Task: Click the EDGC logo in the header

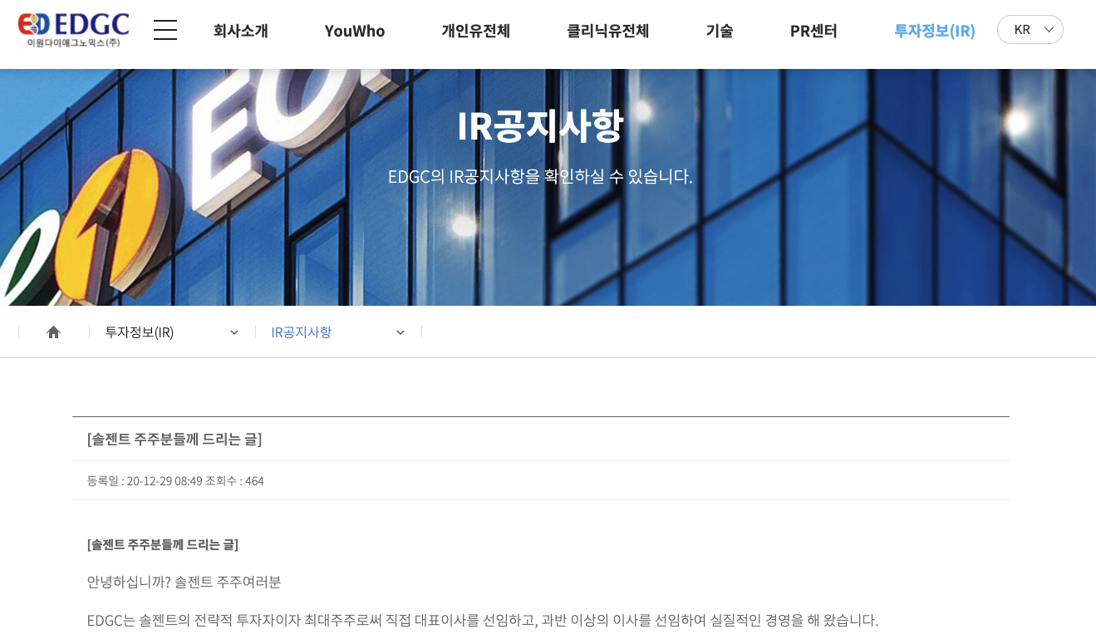Action: (73, 30)
